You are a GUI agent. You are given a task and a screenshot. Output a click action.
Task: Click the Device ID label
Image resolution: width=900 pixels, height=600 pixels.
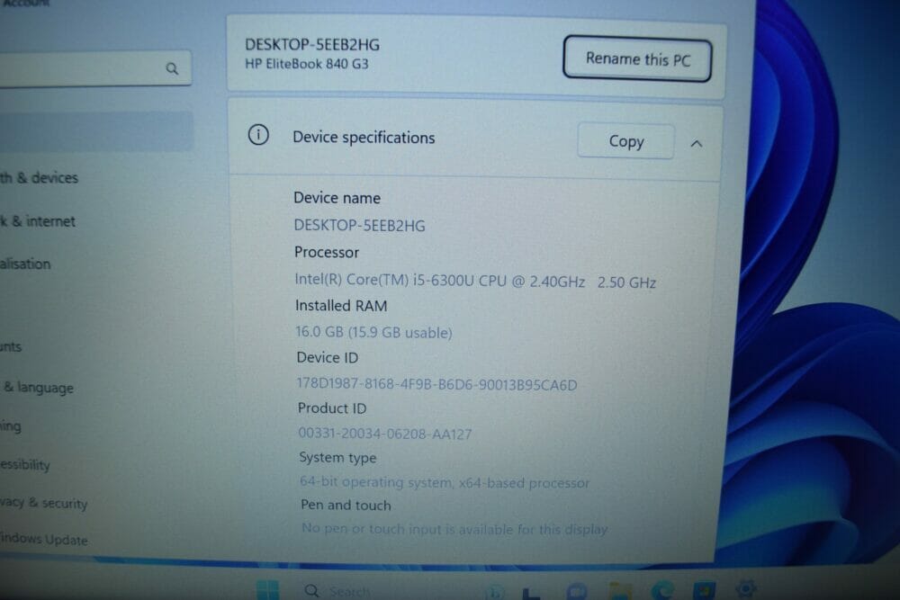(x=328, y=358)
